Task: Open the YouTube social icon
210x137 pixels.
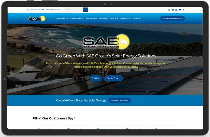Action: pyautogui.click(x=173, y=10)
